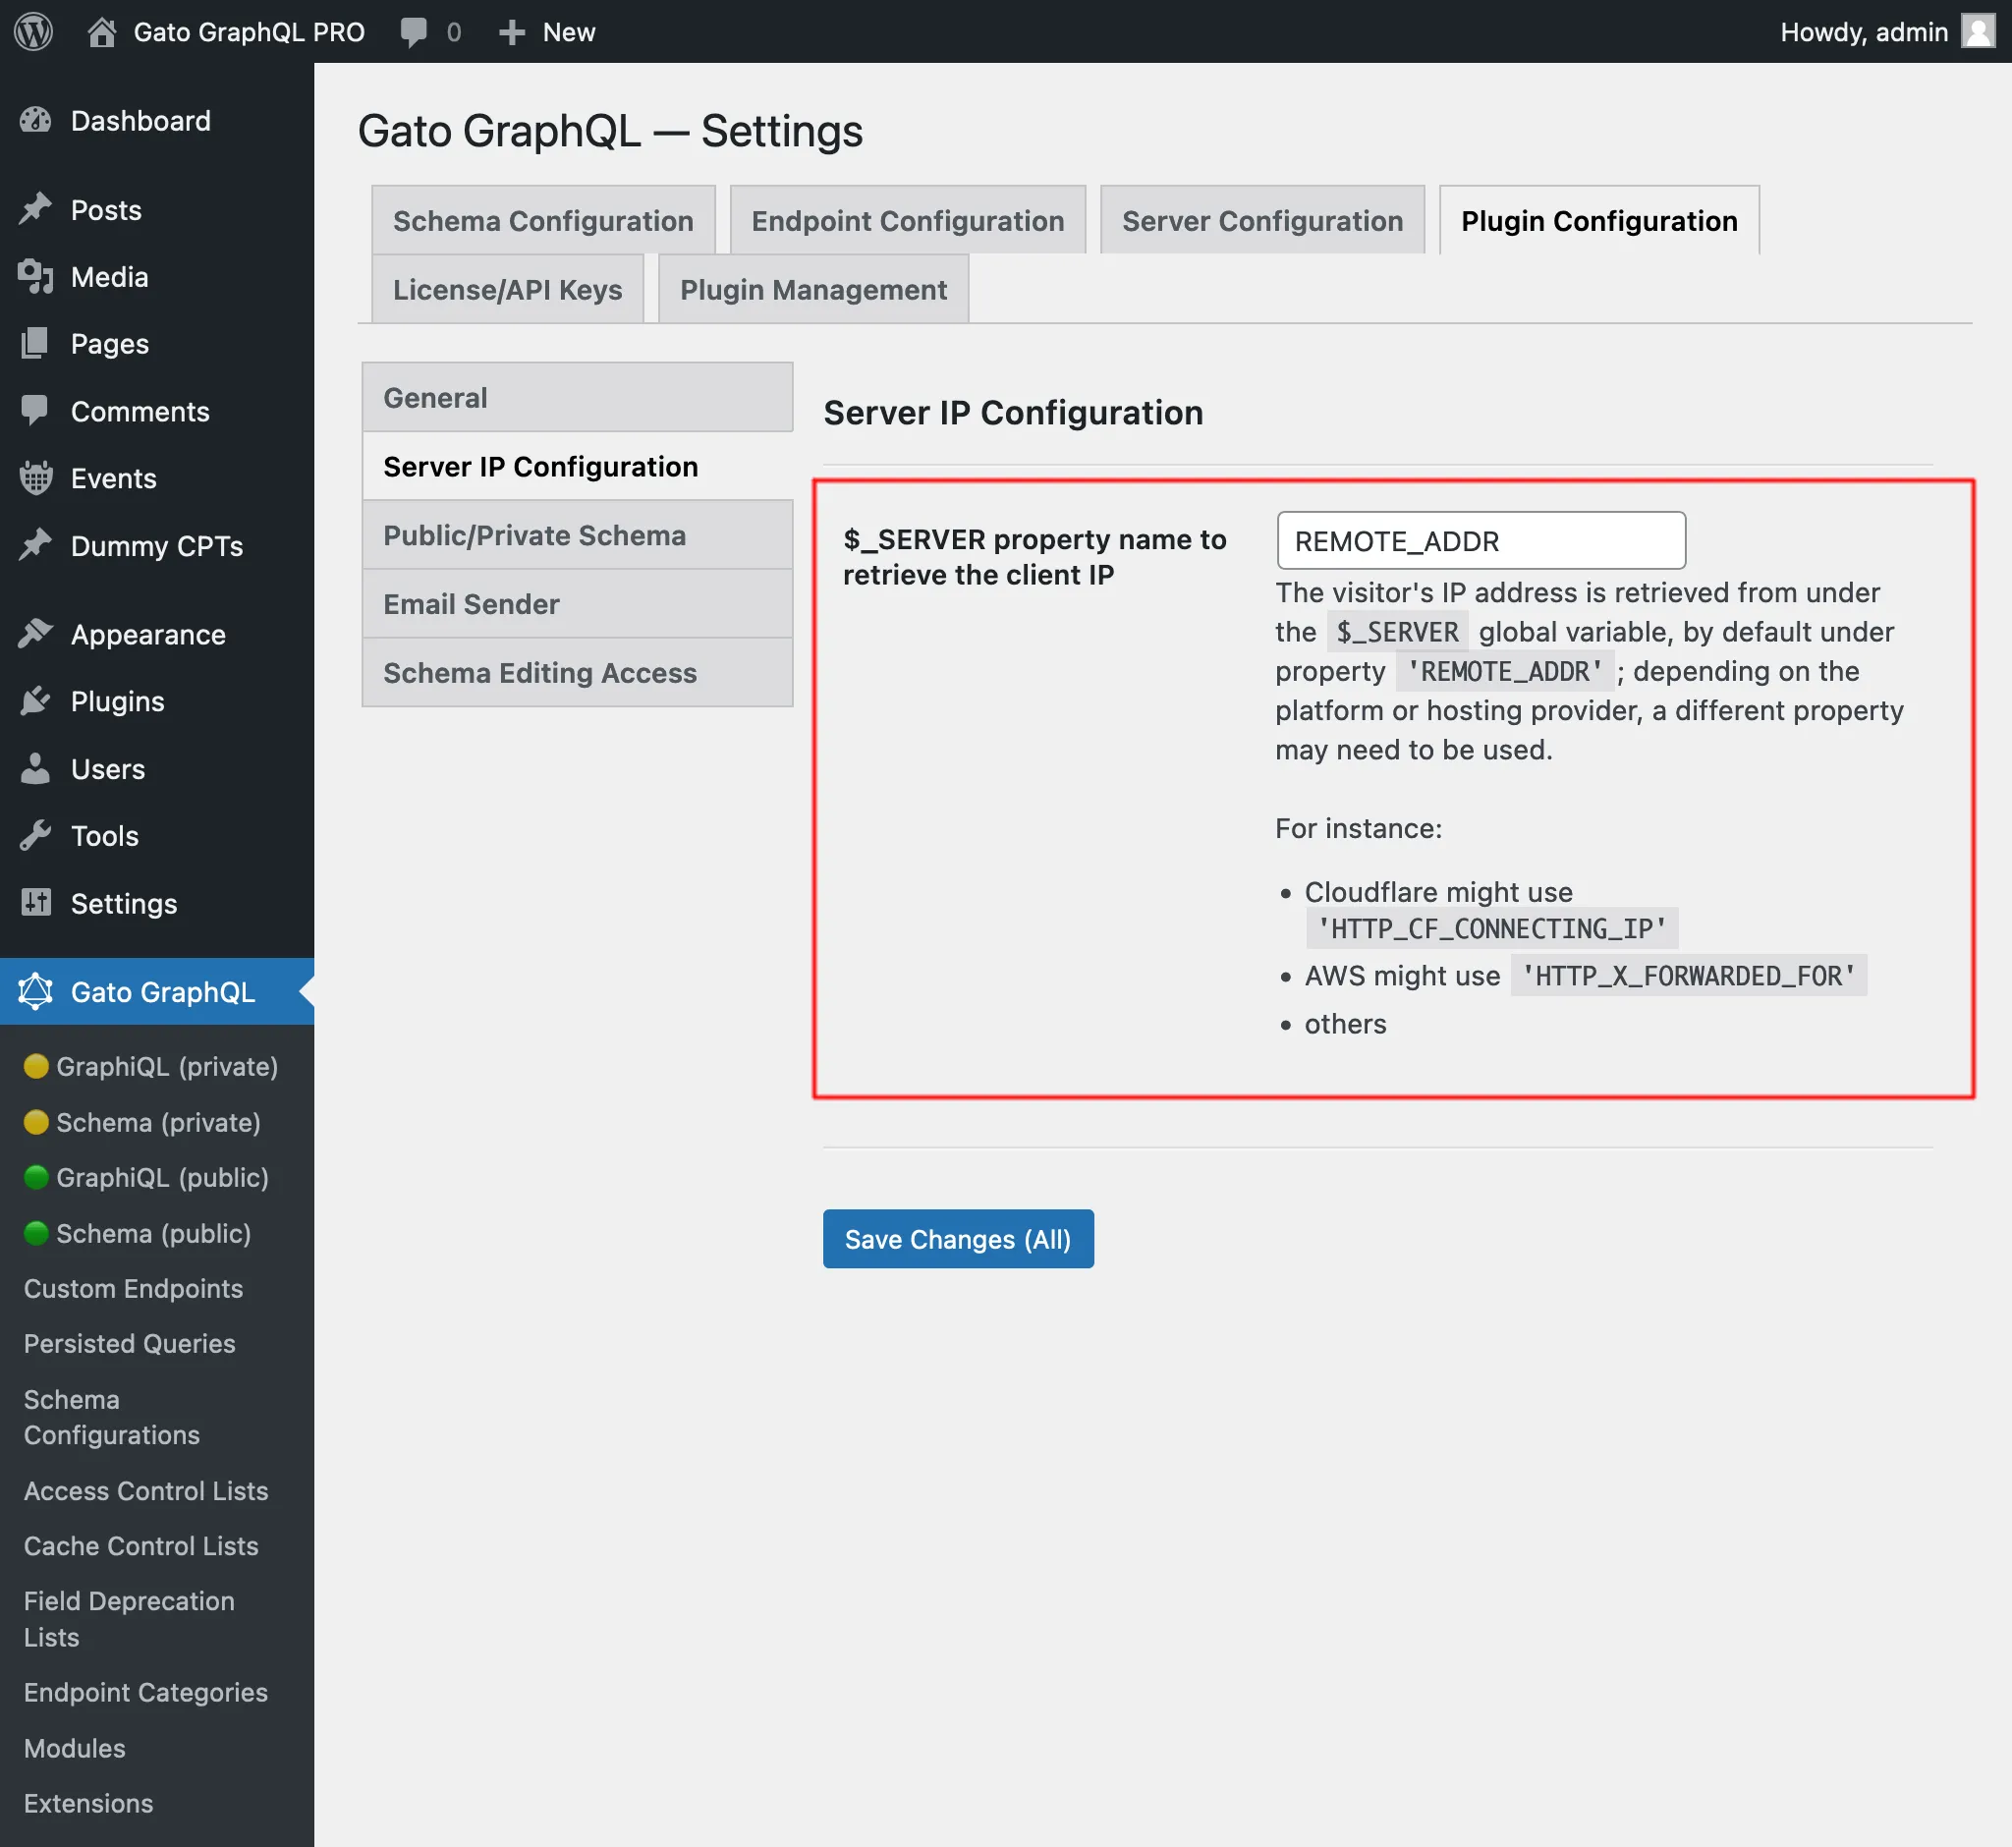This screenshot has width=2012, height=1847.
Task: Click the admin avatar icon
Action: pos(1977,31)
